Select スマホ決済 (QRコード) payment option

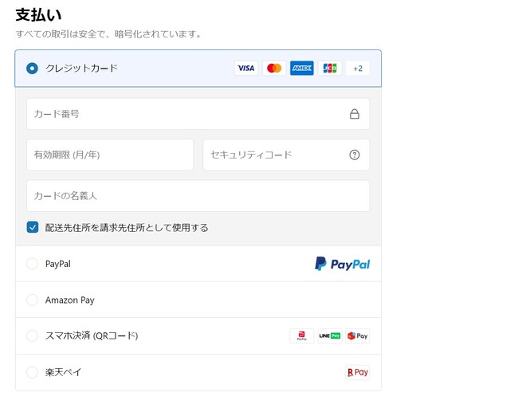pos(32,336)
